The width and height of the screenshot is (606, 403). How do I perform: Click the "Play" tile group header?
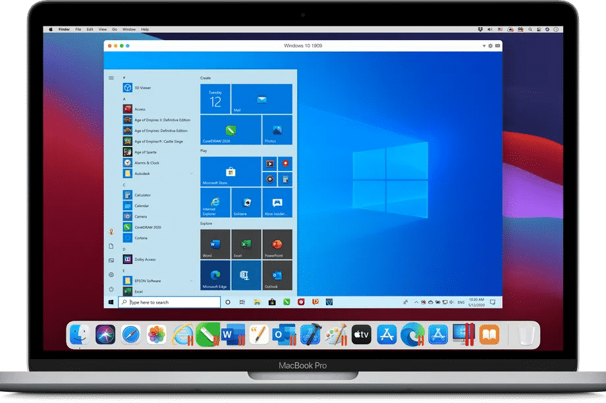pos(204,151)
